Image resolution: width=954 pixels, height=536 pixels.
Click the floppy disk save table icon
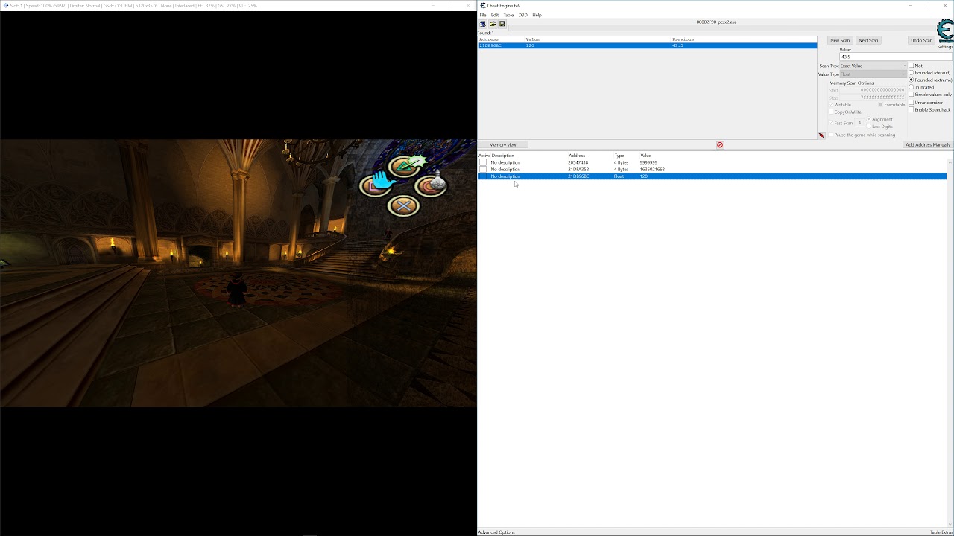coord(502,24)
